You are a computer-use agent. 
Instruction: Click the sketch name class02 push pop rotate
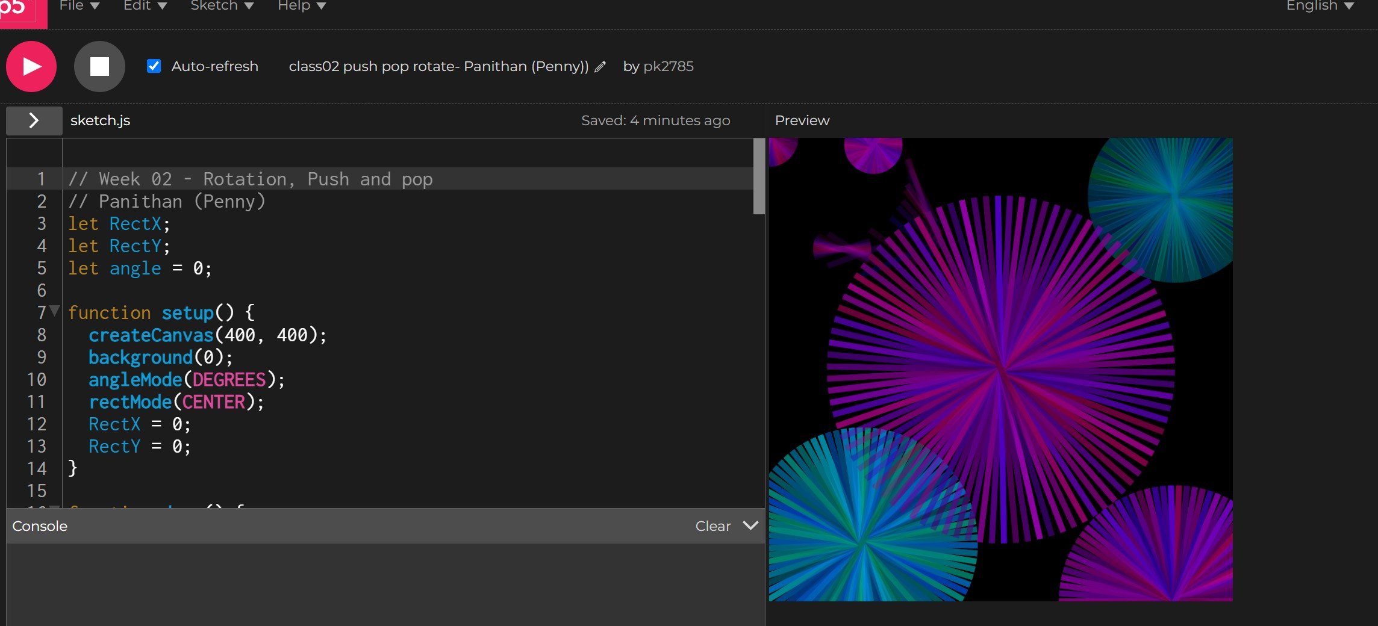pyautogui.click(x=438, y=66)
